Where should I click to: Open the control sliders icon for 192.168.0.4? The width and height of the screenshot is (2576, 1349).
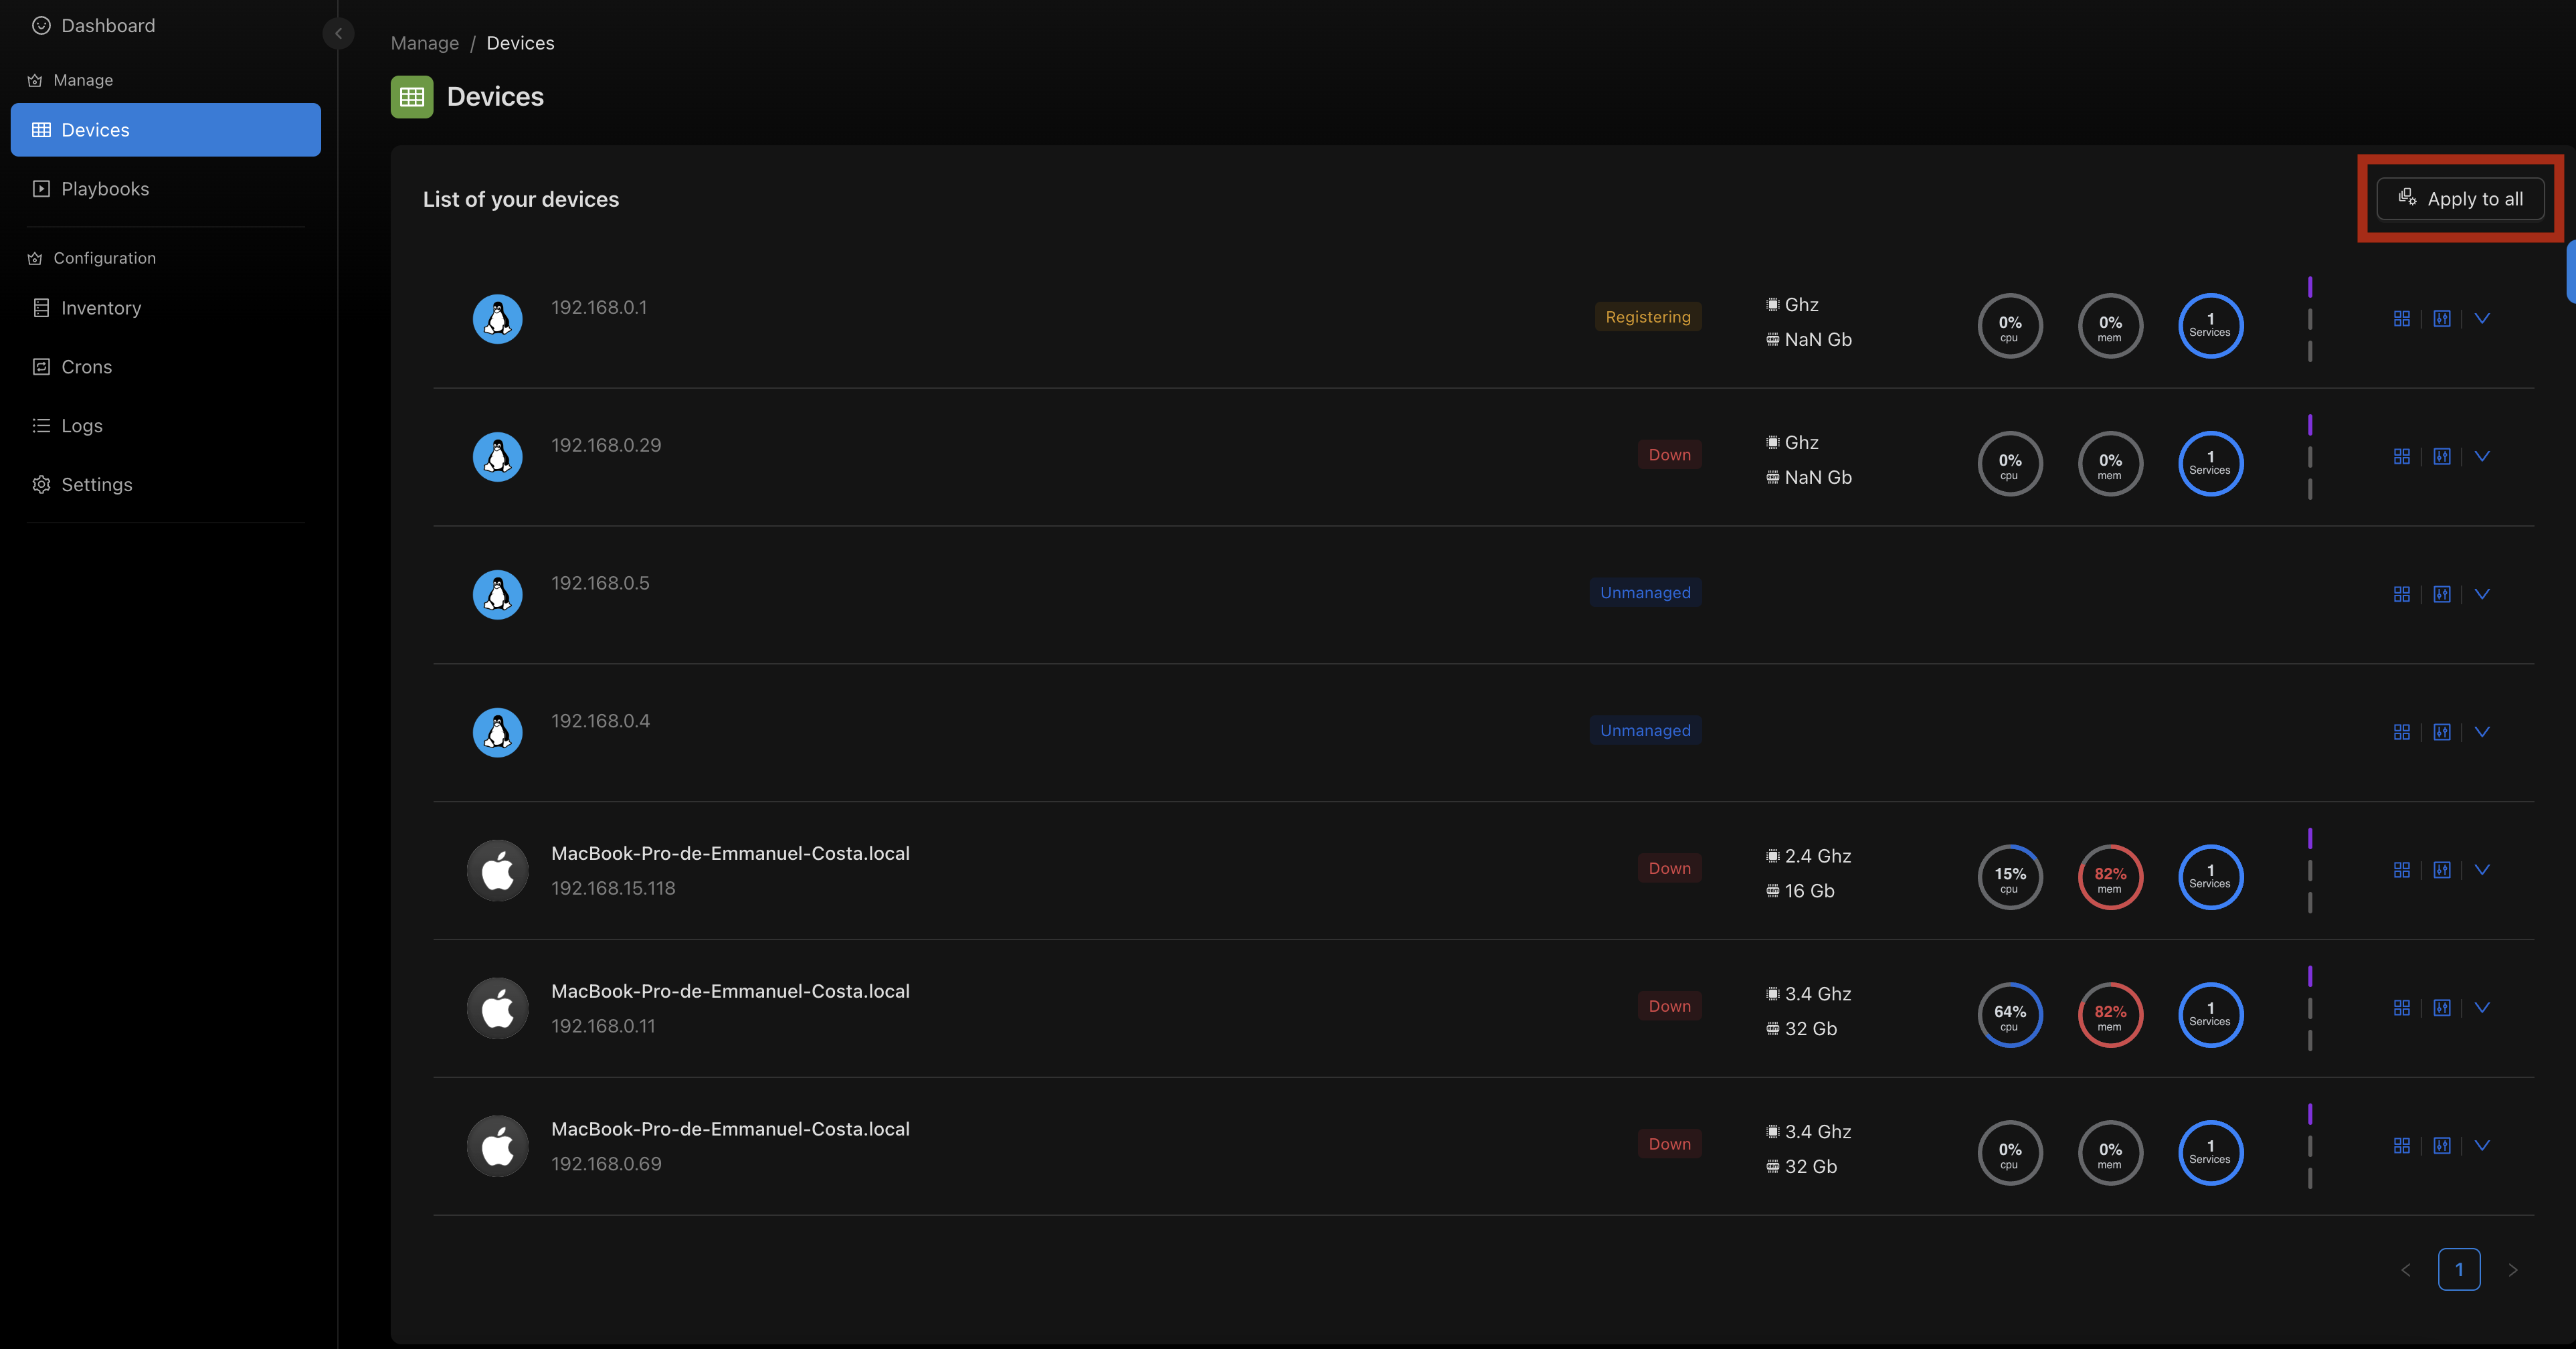click(x=2442, y=733)
